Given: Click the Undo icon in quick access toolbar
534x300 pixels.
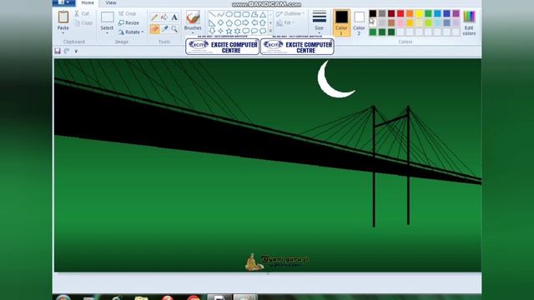Looking at the screenshot, I should [x=67, y=51].
